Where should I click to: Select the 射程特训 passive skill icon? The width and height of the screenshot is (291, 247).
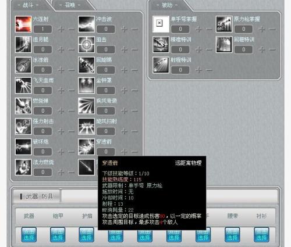click(x=161, y=65)
